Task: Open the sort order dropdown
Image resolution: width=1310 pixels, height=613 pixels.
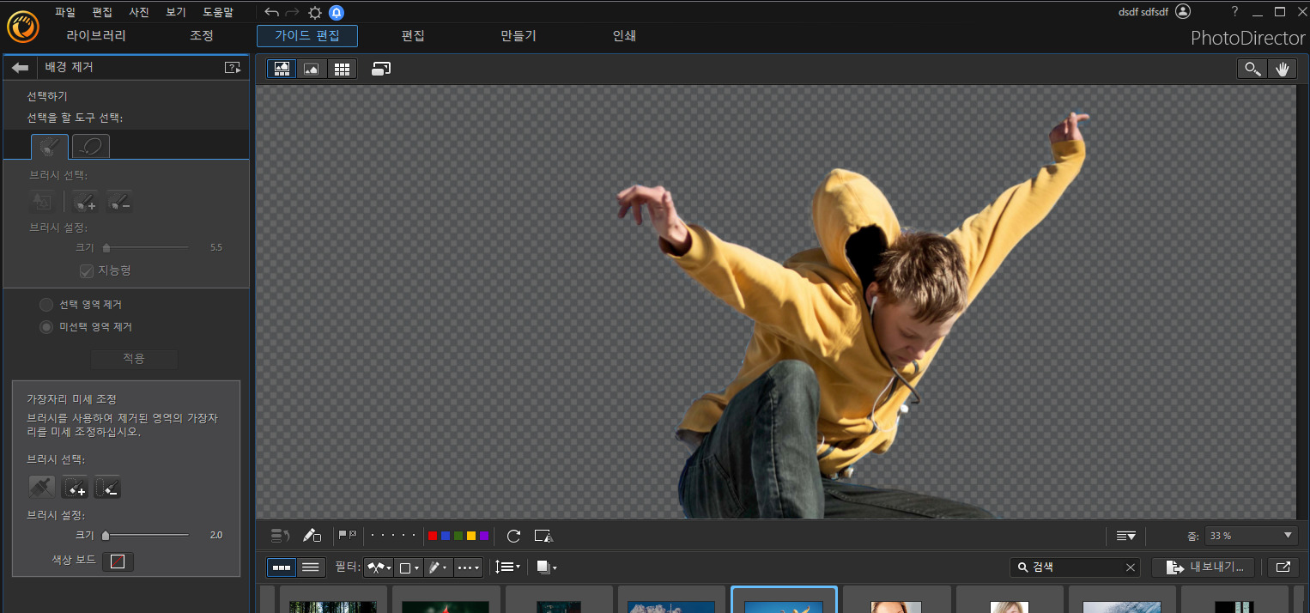Action: coord(508,567)
